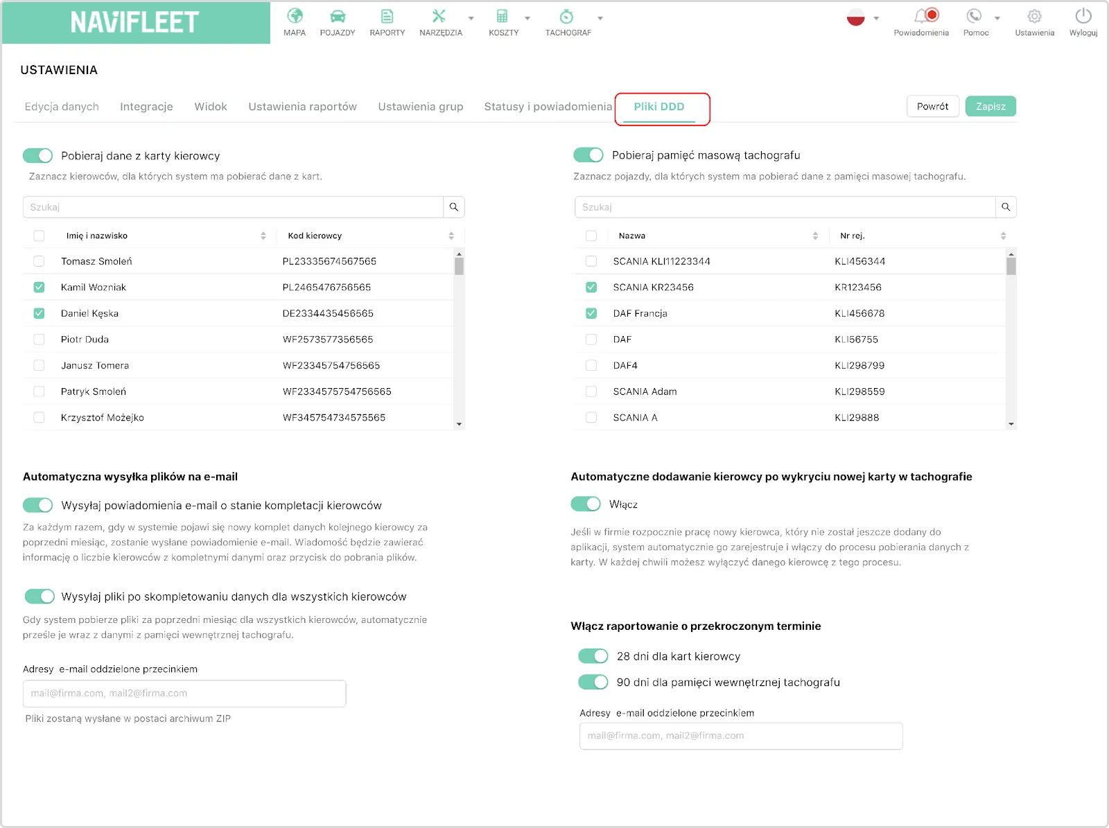1109x828 pixels.
Task: Expand the language flag dropdown arrow
Action: pyautogui.click(x=876, y=18)
